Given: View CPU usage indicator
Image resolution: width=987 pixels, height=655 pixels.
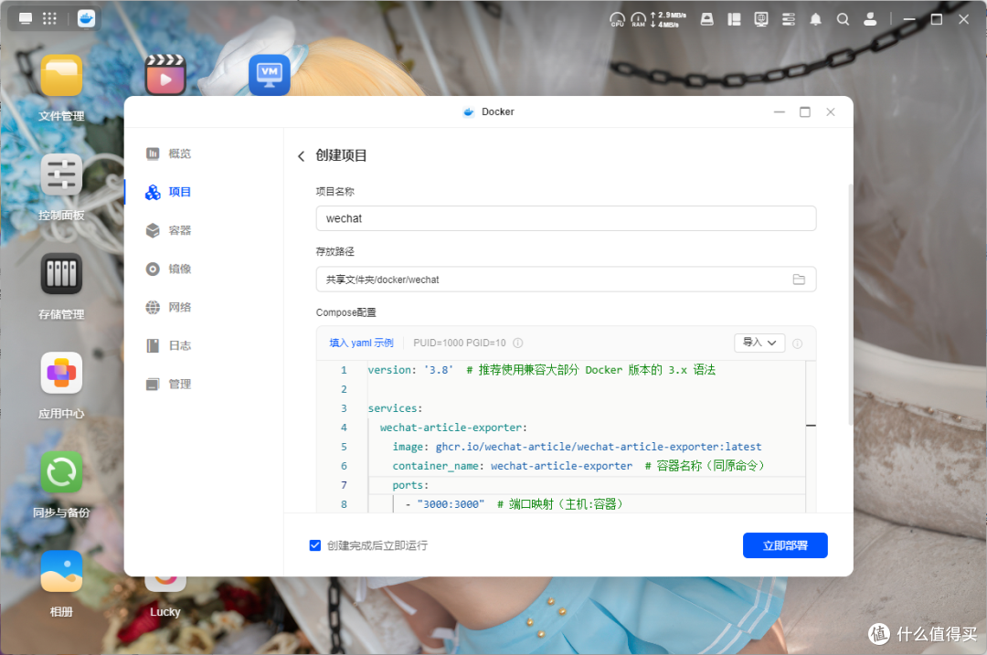Looking at the screenshot, I should (x=617, y=19).
